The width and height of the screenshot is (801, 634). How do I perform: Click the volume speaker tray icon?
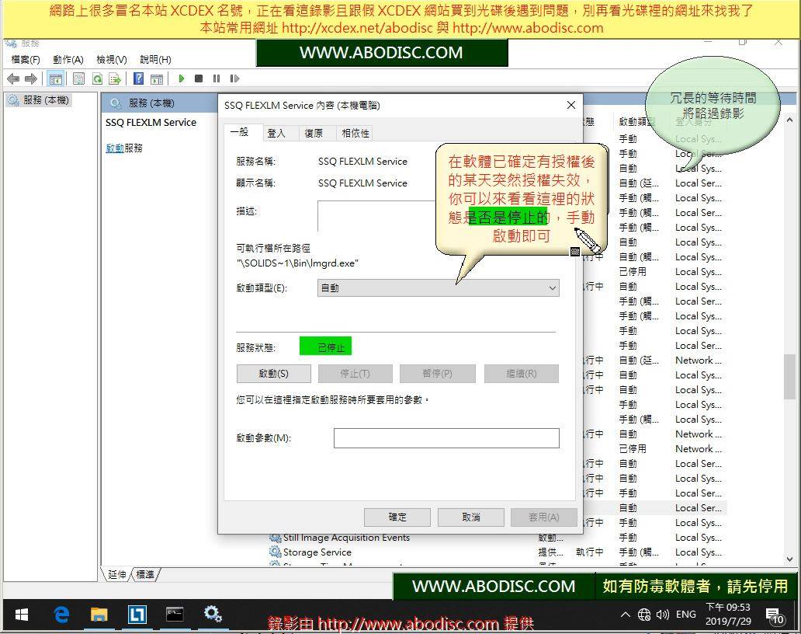click(x=663, y=615)
